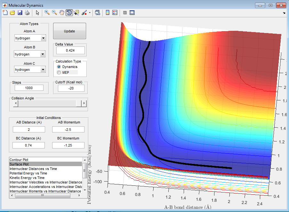Screen dimensions: 289x212
Task: Click the Delta Value input field
Action: [x=70, y=50]
